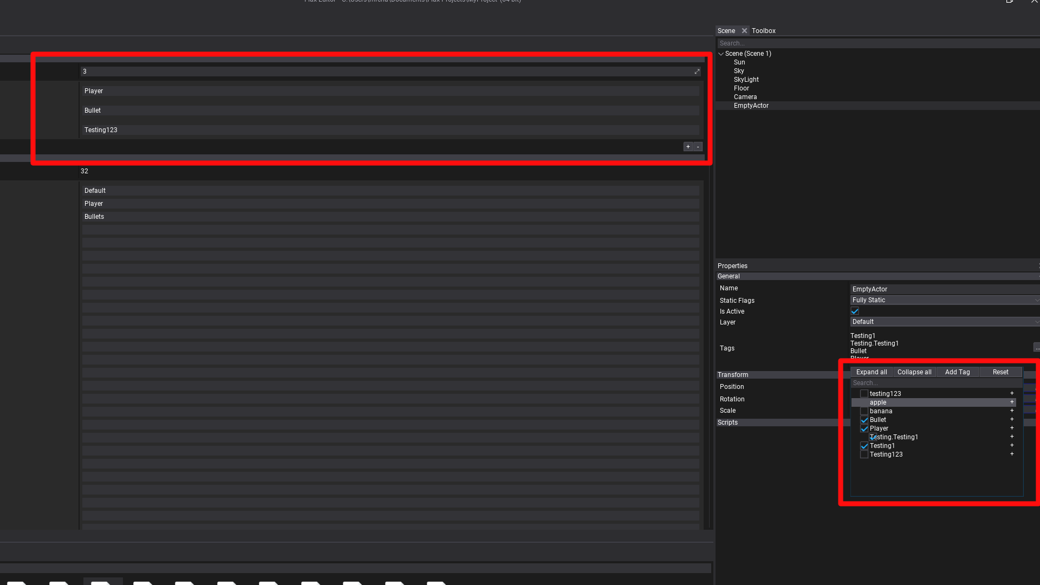Collapse the Scene (Scene 1) tree node

721,54
